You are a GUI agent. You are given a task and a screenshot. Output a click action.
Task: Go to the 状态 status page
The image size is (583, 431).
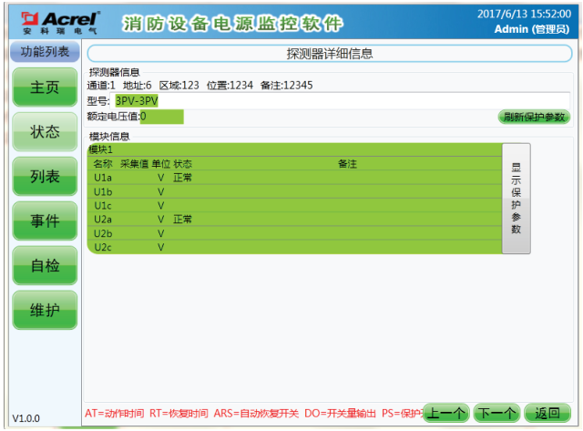coord(45,132)
